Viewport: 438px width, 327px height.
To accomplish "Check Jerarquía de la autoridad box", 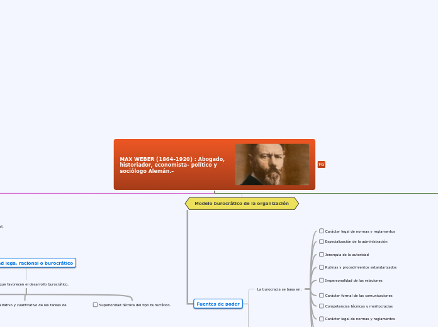I will (x=322, y=255).
